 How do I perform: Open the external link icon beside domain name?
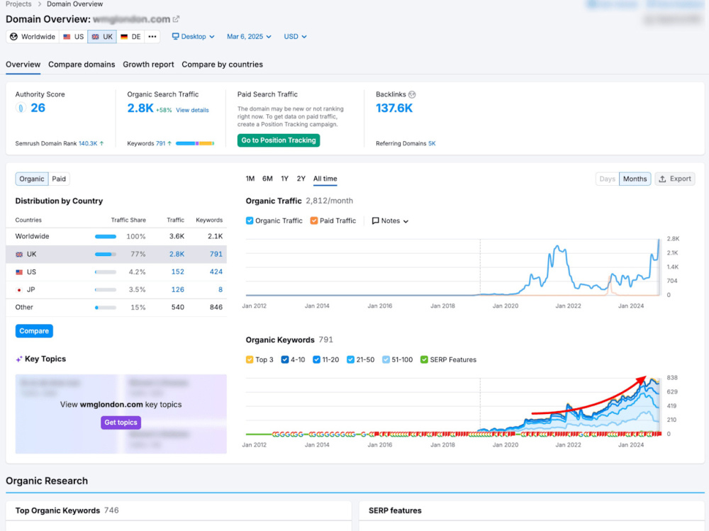177,19
